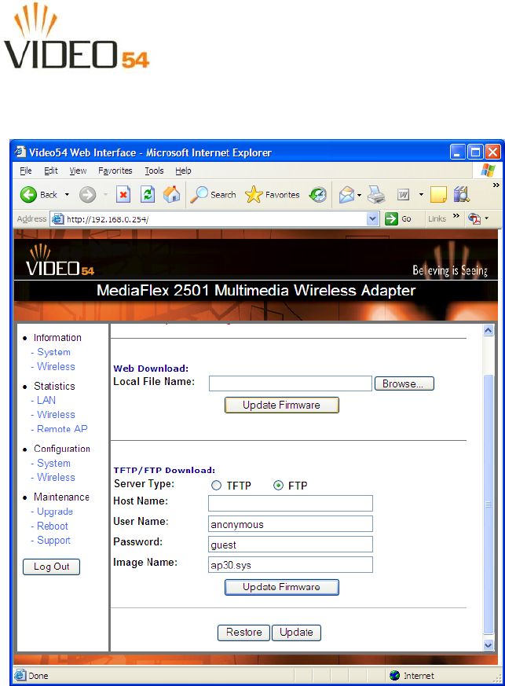Viewport: 505px width, 686px height.
Task: Open the Support maintenance link
Action: [53, 541]
